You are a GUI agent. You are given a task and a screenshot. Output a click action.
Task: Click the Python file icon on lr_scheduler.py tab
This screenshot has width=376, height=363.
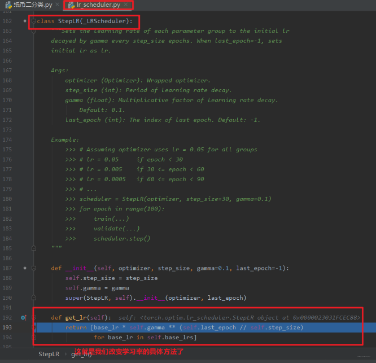click(x=72, y=5)
